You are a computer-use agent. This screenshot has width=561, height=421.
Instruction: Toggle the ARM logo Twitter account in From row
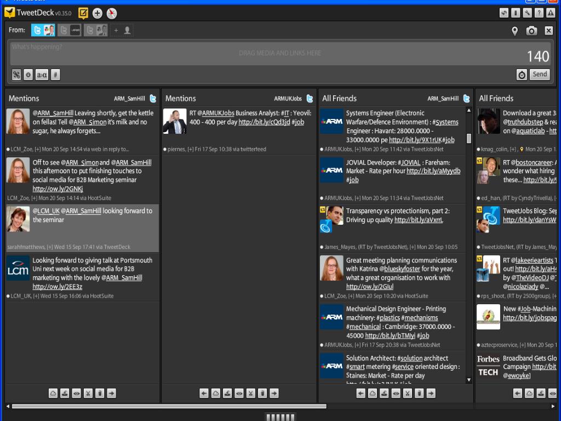70,30
